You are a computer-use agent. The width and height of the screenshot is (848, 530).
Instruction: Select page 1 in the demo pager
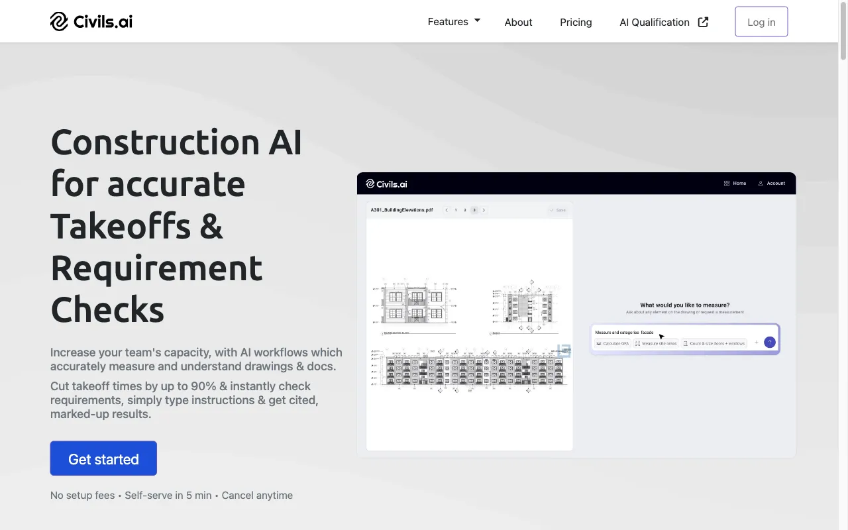click(456, 210)
